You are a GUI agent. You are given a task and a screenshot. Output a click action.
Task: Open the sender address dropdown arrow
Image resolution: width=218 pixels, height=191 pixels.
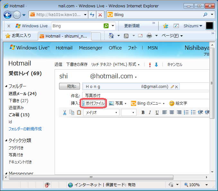click(136, 77)
